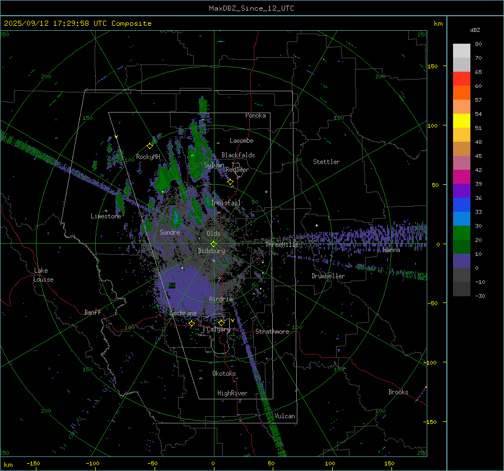Click the RockyMH label

coord(148,157)
